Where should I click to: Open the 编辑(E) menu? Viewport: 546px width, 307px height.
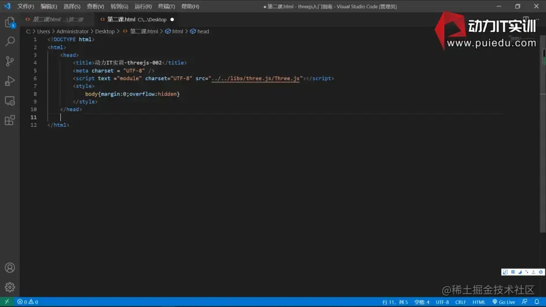point(49,6)
